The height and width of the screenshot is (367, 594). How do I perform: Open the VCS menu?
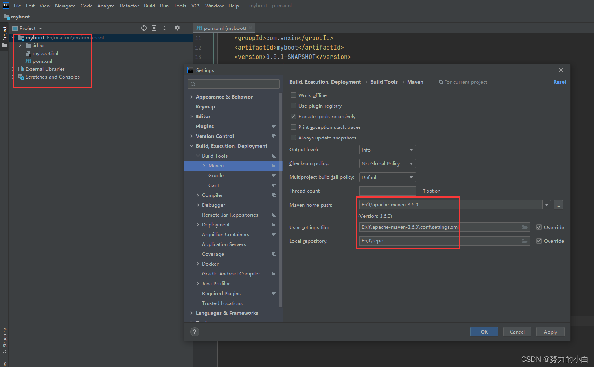196,6
